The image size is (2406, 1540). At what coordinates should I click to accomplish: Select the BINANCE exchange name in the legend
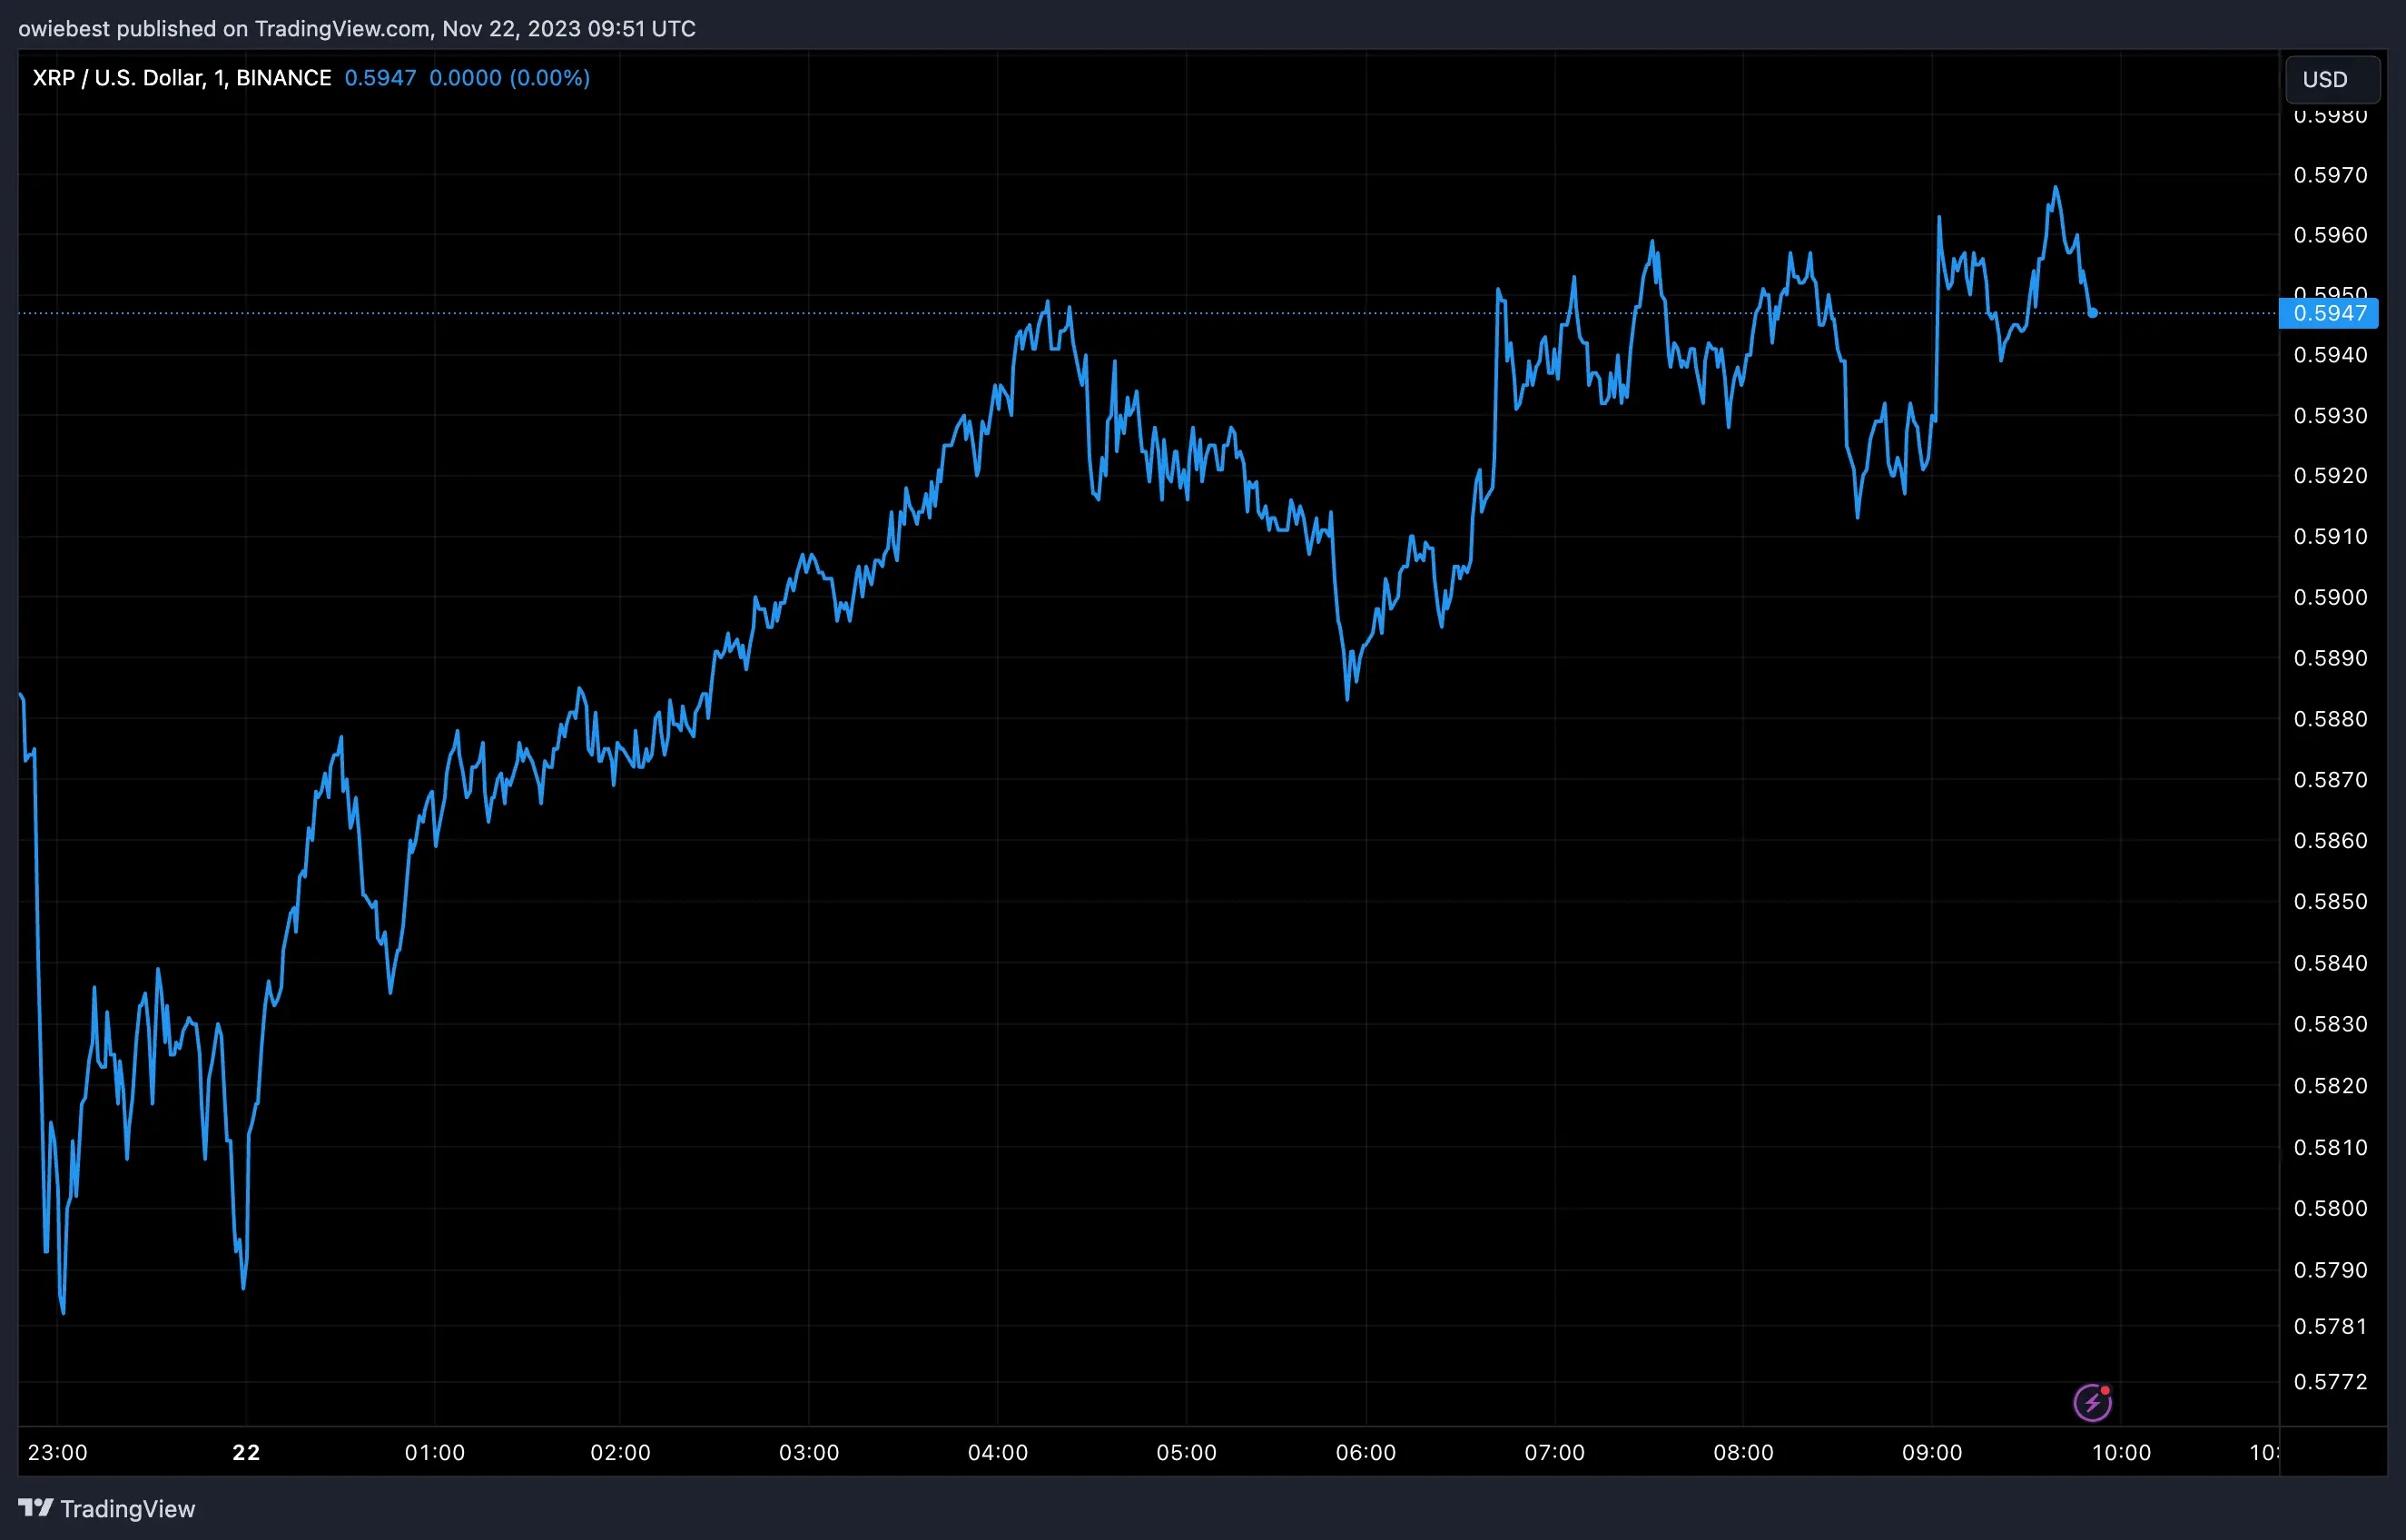pyautogui.click(x=285, y=77)
